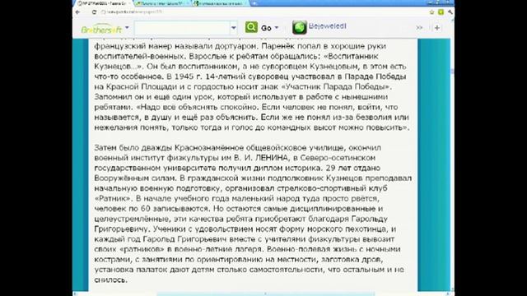Open the Go button dropdown arrow
This screenshot has width=527, height=296.
click(277, 28)
